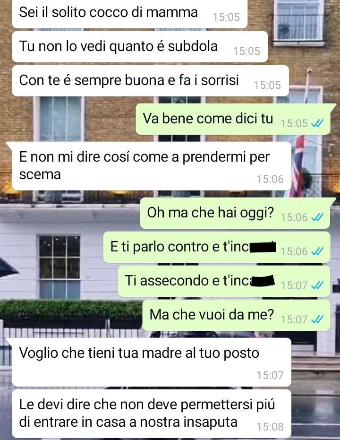
Task: Tap the 'Oh ma che hai oggi?' message
Action: point(235,213)
